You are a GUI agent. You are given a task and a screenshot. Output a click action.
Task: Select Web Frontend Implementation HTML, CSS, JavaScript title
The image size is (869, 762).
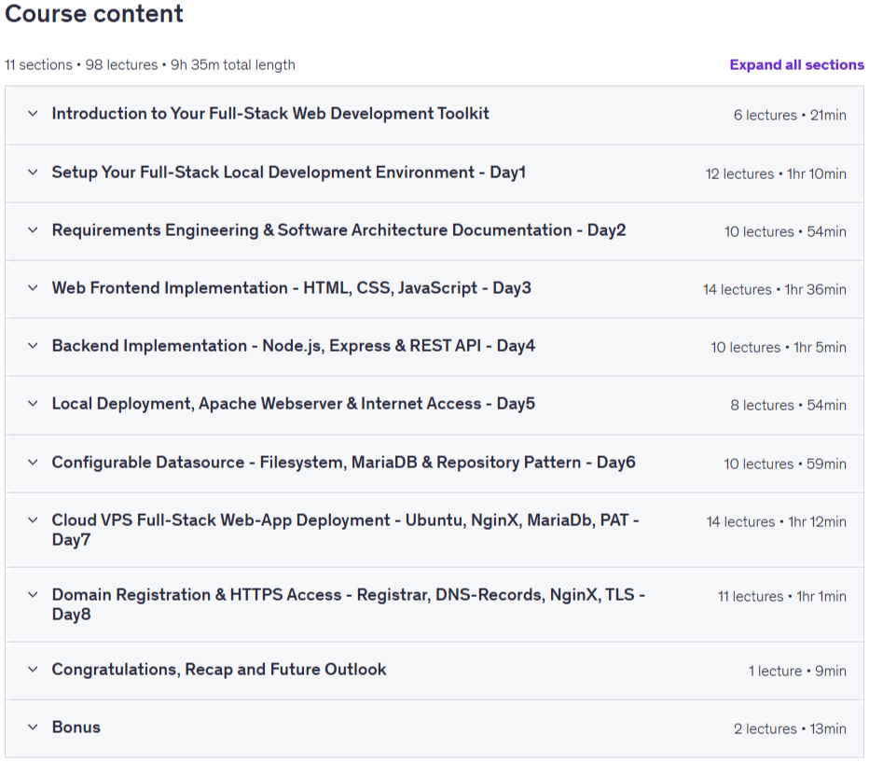coord(292,288)
